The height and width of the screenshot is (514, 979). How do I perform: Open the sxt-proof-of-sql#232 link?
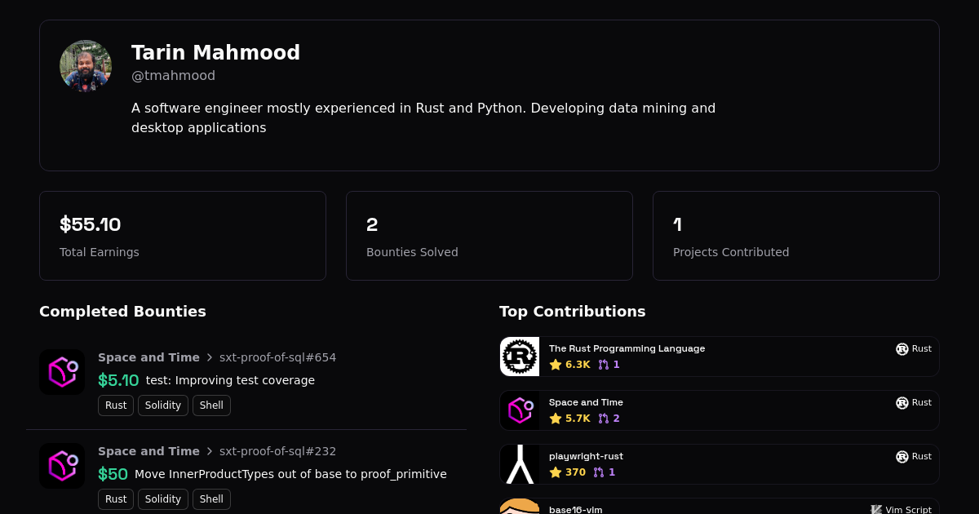coord(277,451)
